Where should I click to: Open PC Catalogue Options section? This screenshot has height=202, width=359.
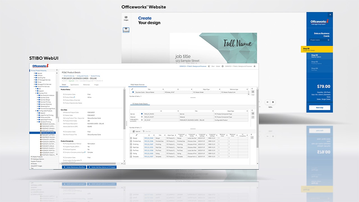pyautogui.click(x=37, y=159)
